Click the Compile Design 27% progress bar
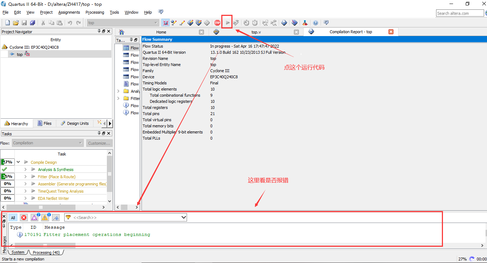The width and height of the screenshot is (487, 263). point(7,162)
